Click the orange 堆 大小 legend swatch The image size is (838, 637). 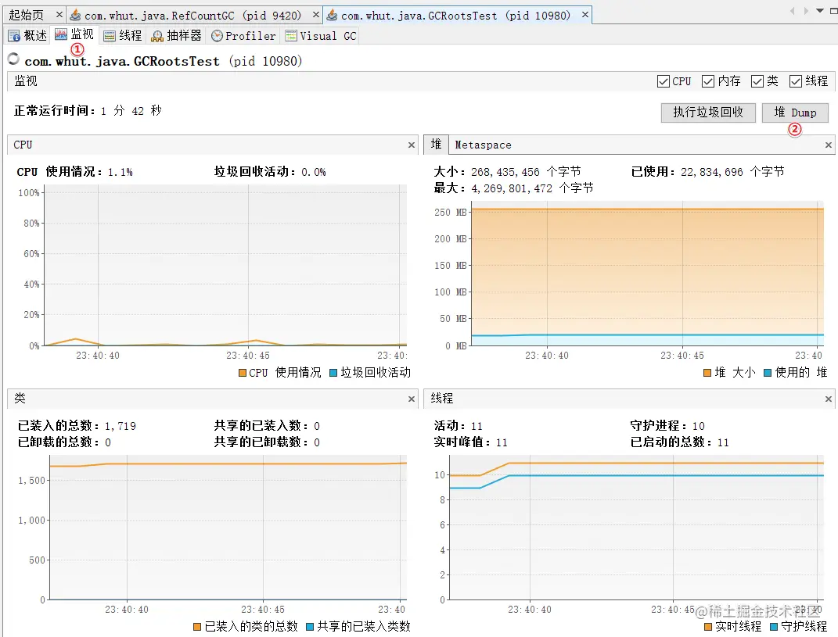pyautogui.click(x=707, y=373)
